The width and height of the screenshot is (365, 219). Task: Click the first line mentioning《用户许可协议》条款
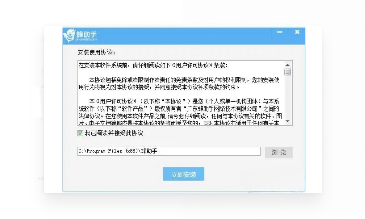pyautogui.click(x=153, y=65)
